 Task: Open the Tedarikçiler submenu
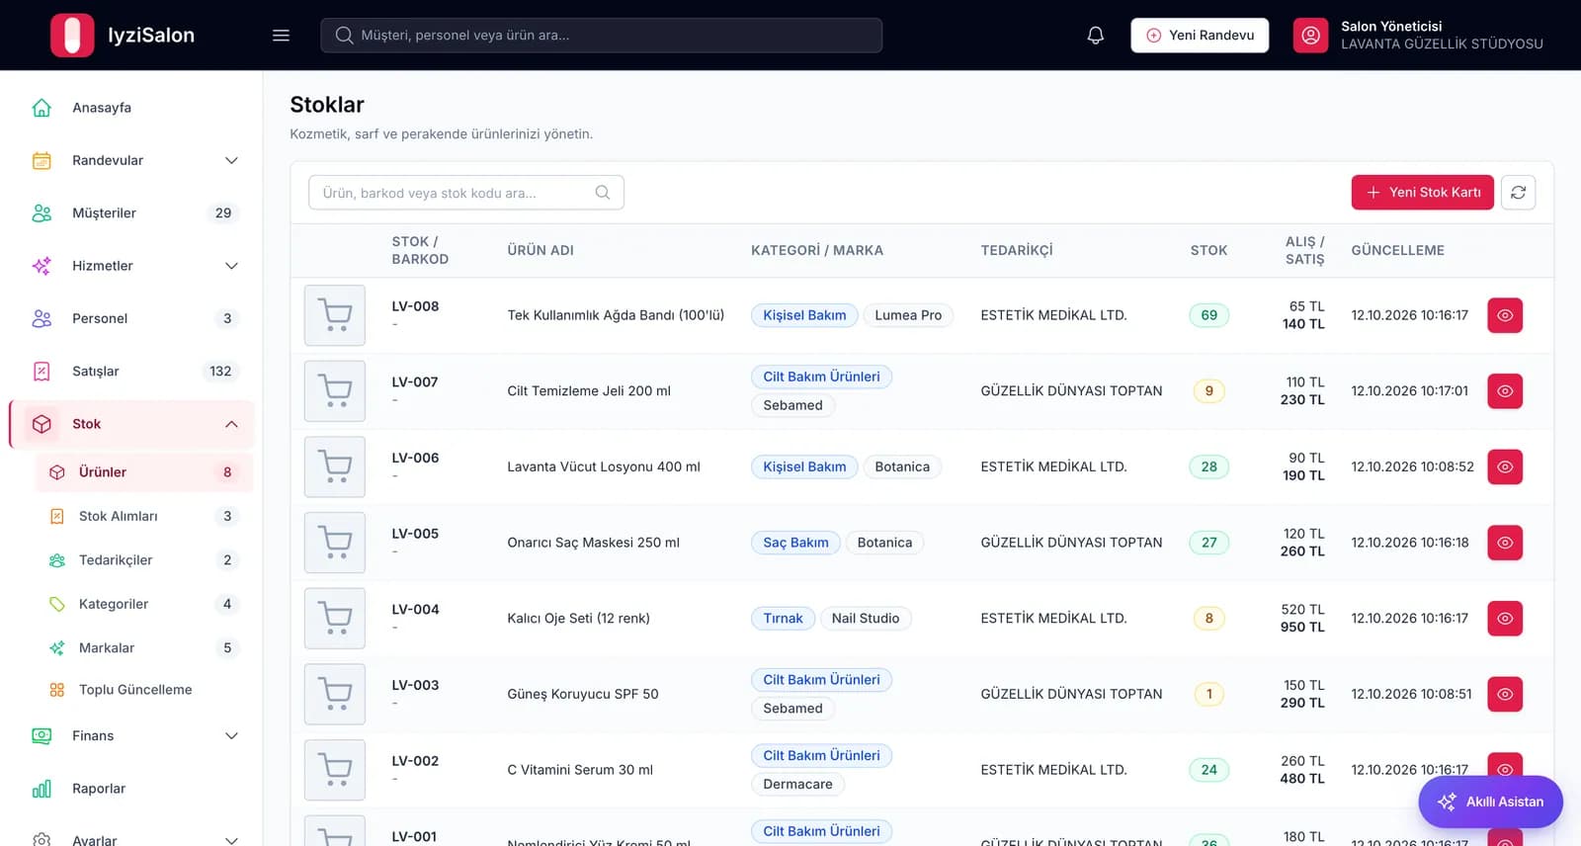[x=144, y=560]
